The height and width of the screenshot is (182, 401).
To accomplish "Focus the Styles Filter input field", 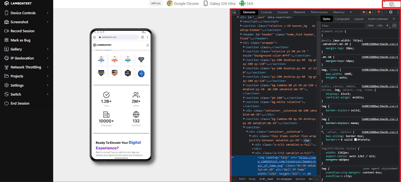I will [342, 26].
